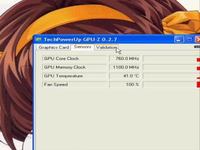
Task: Click the camera screenshot icon
Action: coord(197,47)
